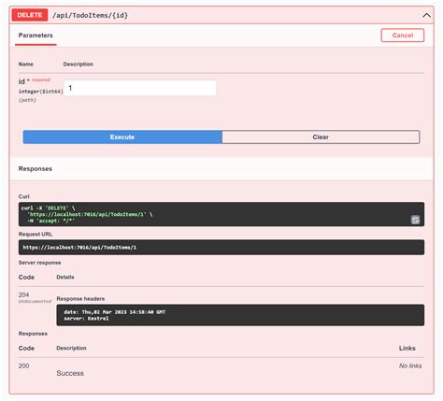Screen dimensions: 443x401
Task: Select the Parameters tab
Action: (36, 36)
